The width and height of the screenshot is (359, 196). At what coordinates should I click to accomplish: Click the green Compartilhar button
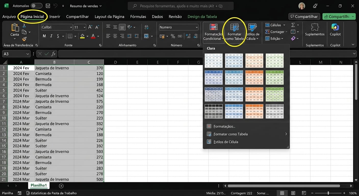339,16
